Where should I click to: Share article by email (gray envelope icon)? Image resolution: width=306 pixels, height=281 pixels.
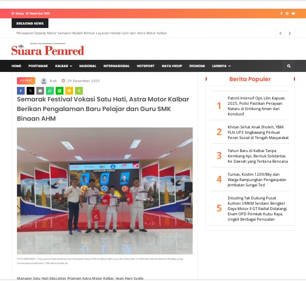tap(40, 90)
